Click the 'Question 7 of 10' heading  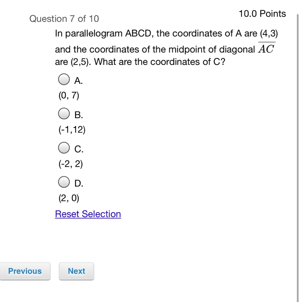coord(64,19)
